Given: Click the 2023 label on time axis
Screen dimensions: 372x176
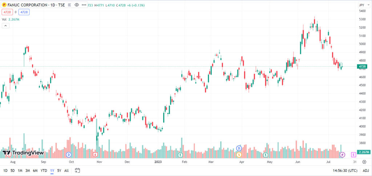Looking at the screenshot, I should tap(158, 162).
